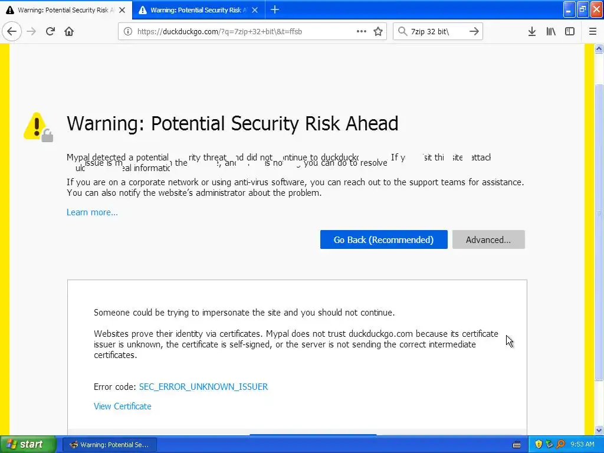Click Go Back (Recommended) button
The image size is (604, 453).
pos(383,239)
